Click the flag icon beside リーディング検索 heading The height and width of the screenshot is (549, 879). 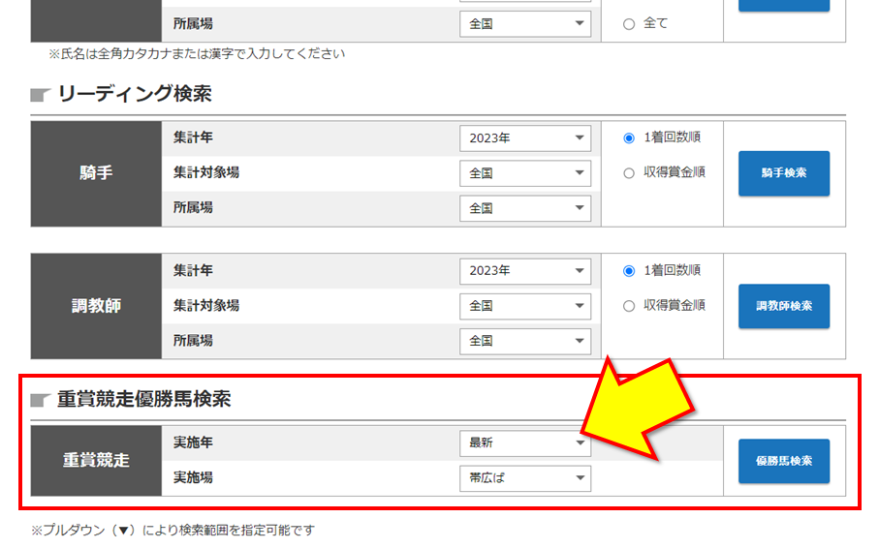coord(40,95)
